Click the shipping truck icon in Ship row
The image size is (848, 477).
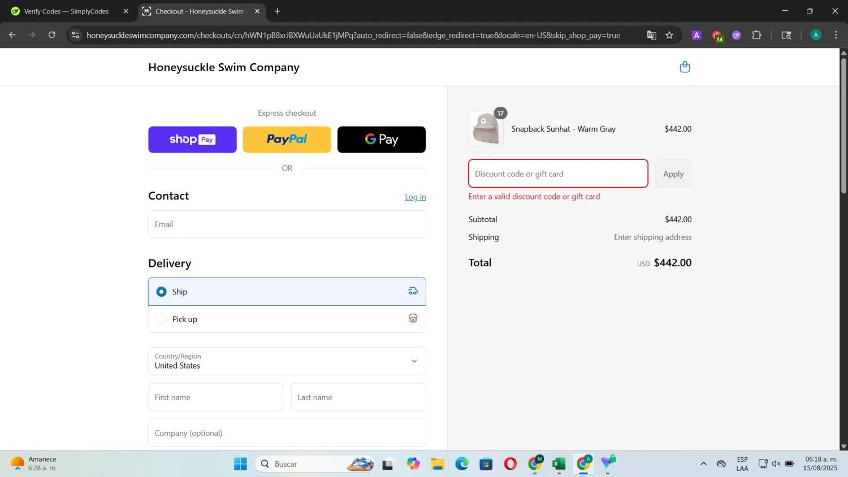(413, 291)
